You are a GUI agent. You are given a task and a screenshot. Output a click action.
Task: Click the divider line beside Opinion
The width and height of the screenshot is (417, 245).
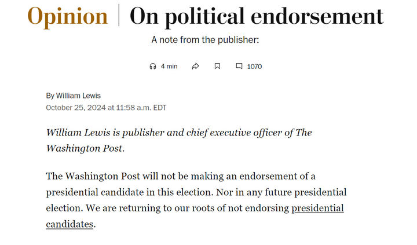tap(119, 17)
